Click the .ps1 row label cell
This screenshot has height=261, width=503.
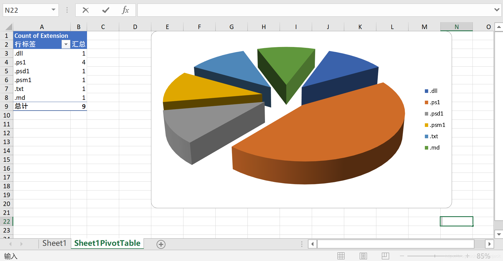click(42, 62)
